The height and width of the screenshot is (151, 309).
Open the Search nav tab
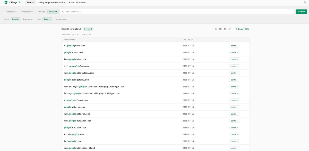click(x=30, y=3)
